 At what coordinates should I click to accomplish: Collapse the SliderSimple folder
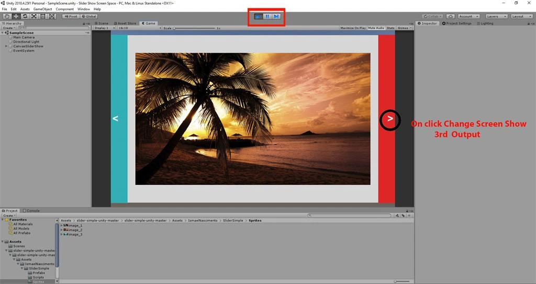[22, 268]
